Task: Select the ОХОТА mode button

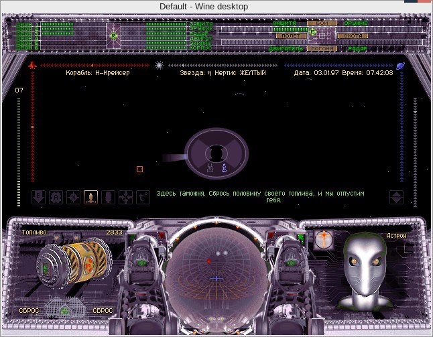Action: click(x=353, y=36)
